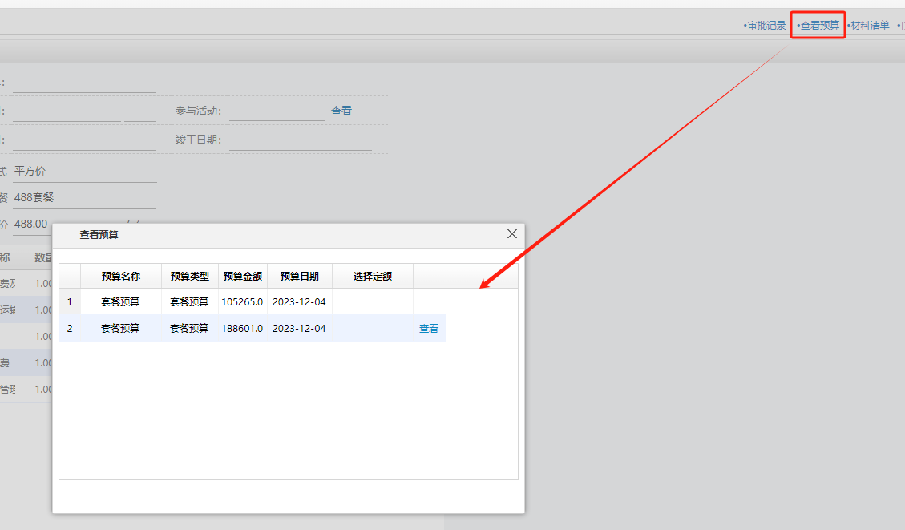Click the 188601.0 amount cell
905x530 pixels.
(242, 329)
